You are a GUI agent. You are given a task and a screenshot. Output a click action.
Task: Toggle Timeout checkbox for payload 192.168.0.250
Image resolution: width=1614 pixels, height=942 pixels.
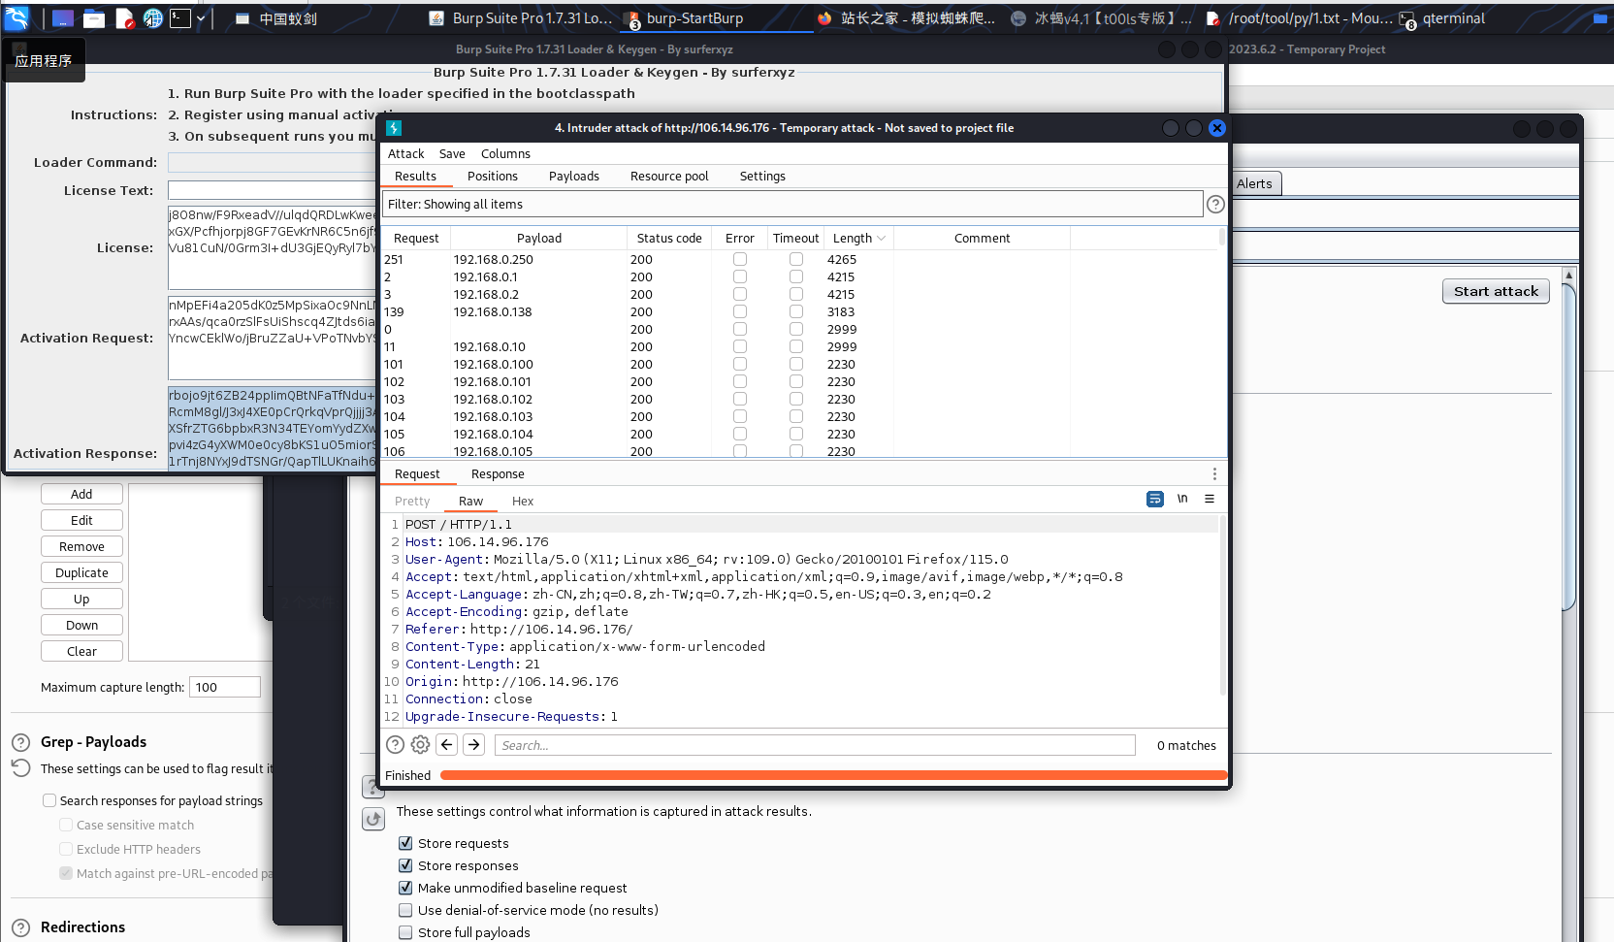coord(796,259)
